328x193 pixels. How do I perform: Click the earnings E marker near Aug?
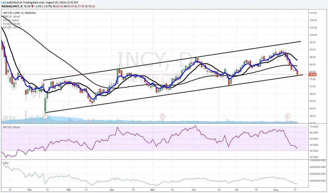pos(288,116)
